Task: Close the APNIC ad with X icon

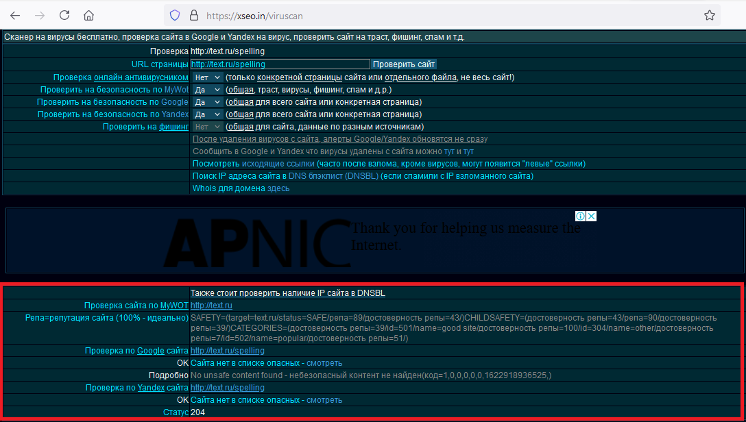Action: 592,216
